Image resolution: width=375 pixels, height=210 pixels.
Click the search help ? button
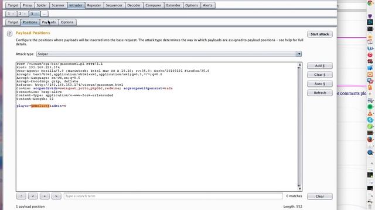21,196
